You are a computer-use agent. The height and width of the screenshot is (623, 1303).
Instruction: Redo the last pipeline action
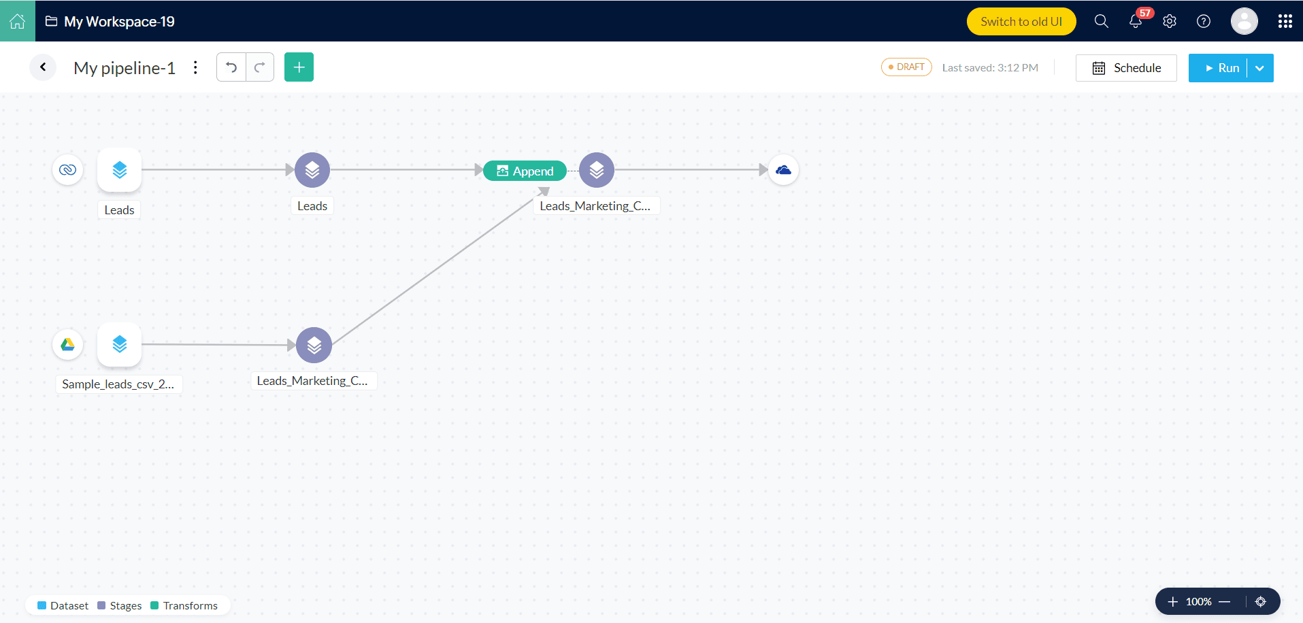[260, 67]
